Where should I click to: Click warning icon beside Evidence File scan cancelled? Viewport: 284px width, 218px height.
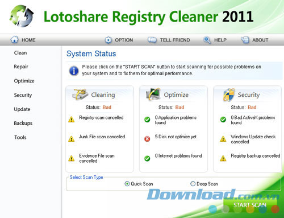tap(72, 158)
